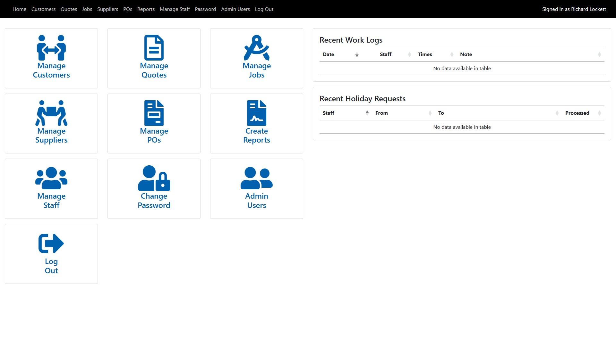The image size is (616, 346).
Task: Go to Customers in the navbar
Action: tap(43, 9)
